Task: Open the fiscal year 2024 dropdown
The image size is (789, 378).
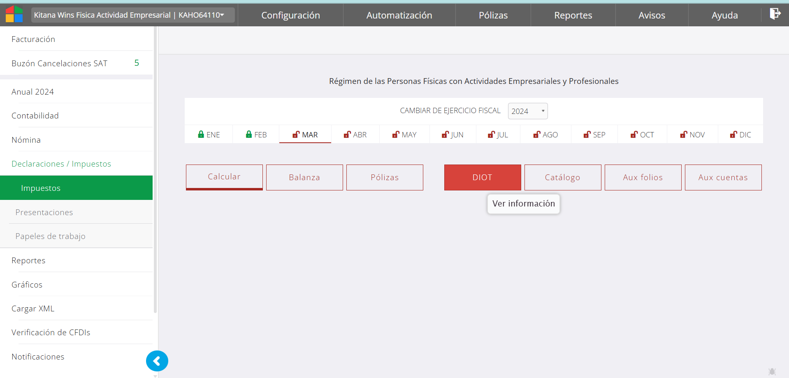Action: [527, 111]
